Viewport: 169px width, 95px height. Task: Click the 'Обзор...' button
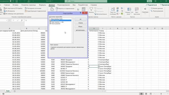pos(81,26)
